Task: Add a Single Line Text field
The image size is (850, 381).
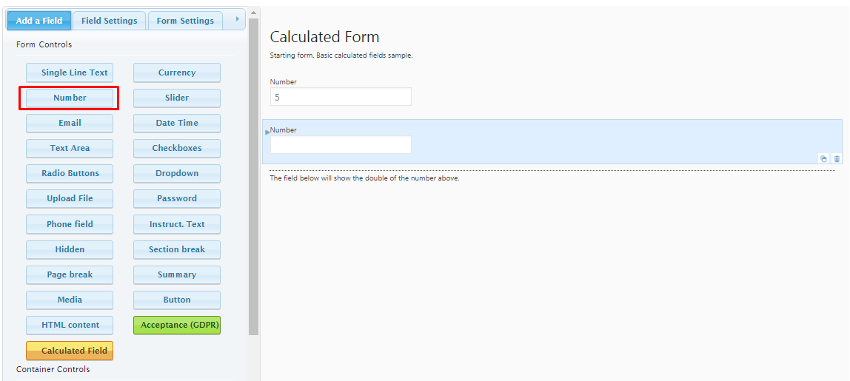Action: 70,73
